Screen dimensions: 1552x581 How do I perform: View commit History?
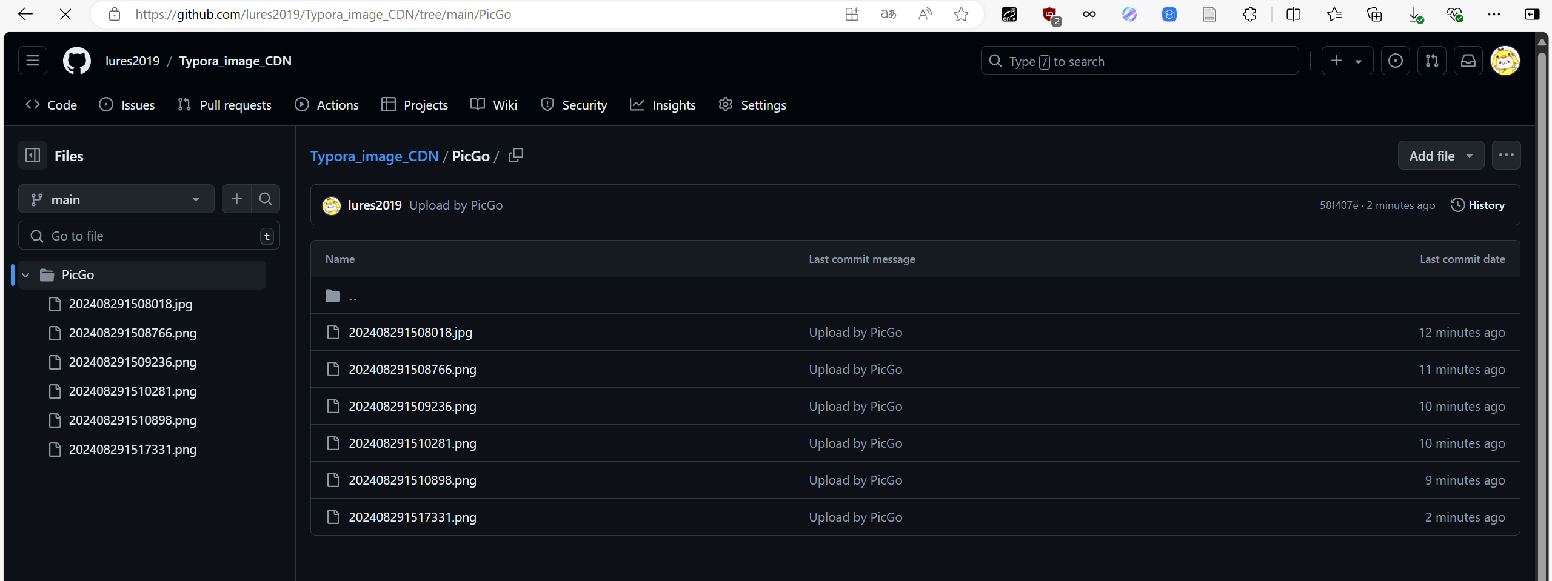pos(1477,205)
